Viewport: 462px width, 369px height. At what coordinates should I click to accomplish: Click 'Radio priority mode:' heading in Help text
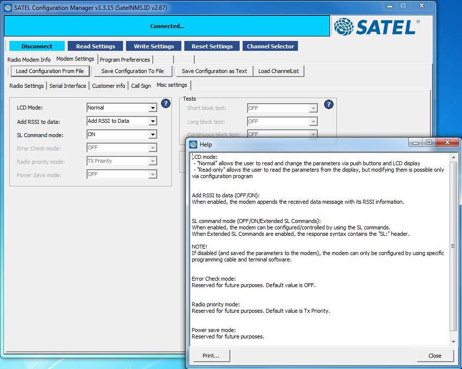pos(215,304)
